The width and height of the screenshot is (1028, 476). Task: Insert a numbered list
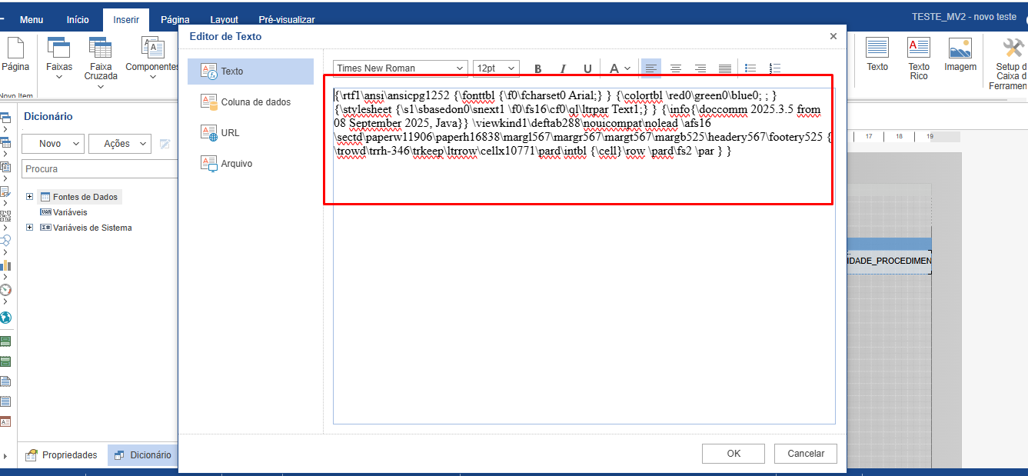pyautogui.click(x=775, y=68)
